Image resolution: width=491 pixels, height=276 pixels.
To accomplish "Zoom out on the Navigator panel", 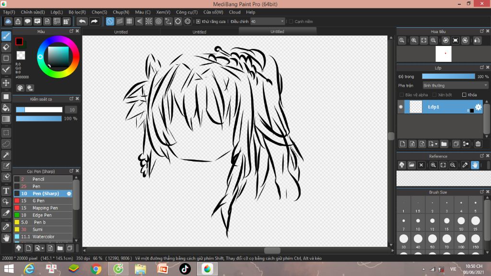I will [x=433, y=40].
